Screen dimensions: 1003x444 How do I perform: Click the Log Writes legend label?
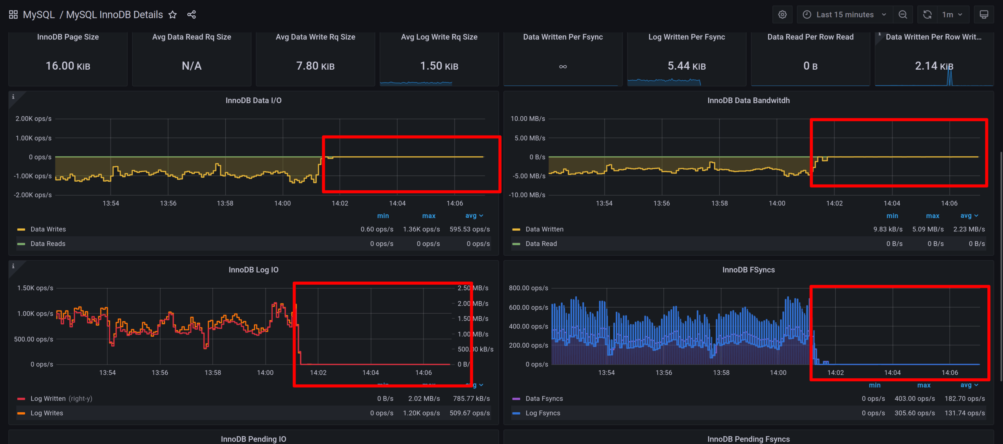point(47,413)
